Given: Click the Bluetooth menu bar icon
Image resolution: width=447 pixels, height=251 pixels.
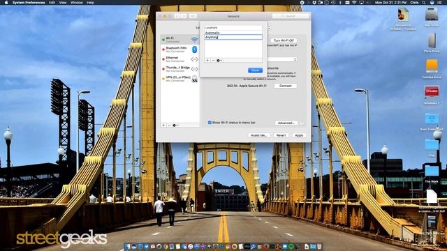Looking at the screenshot, I should 340,3.
